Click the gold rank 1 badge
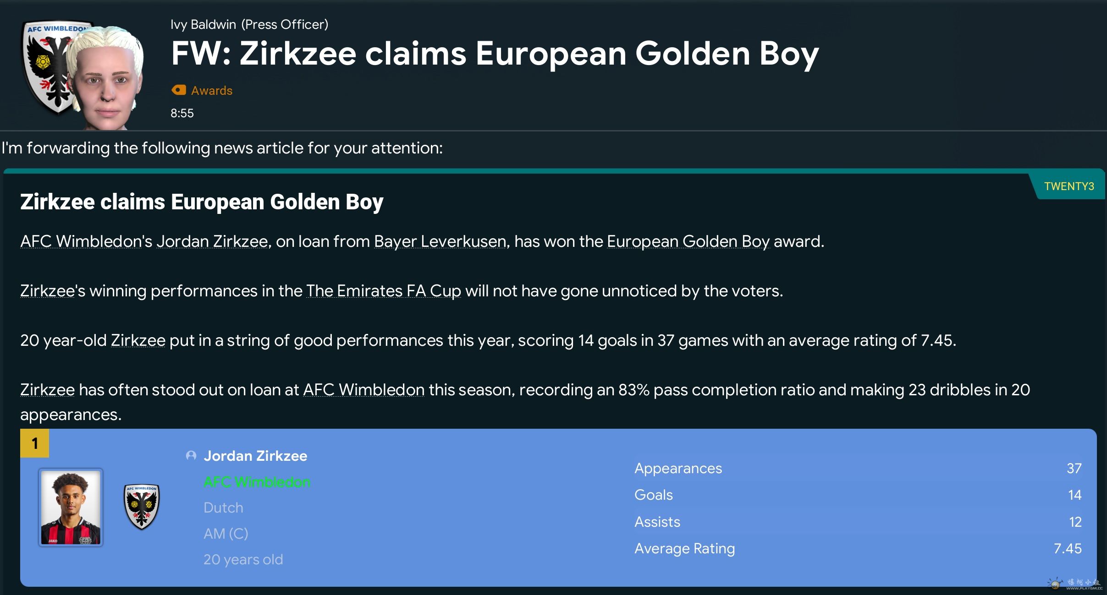 35,443
